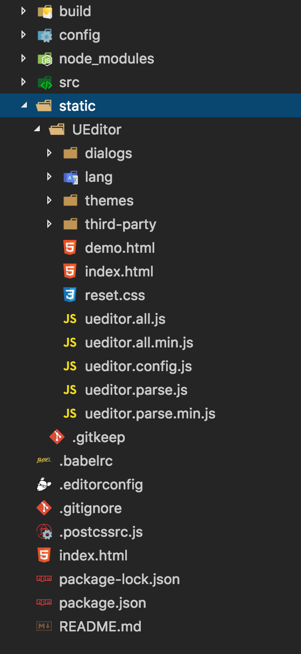Image resolution: width=301 pixels, height=654 pixels.
Task: Click the CSS3 icon next to reset.css
Action: click(70, 295)
